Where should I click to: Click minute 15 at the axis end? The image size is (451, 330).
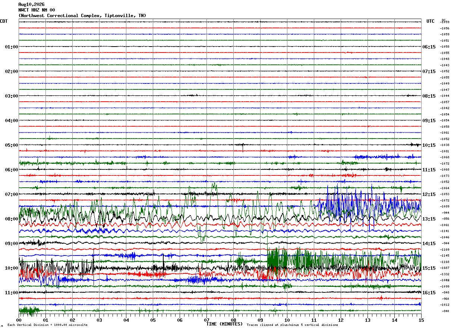pos(421,320)
